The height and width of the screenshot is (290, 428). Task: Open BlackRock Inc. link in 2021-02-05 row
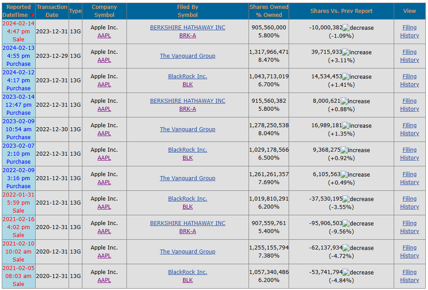188,272
